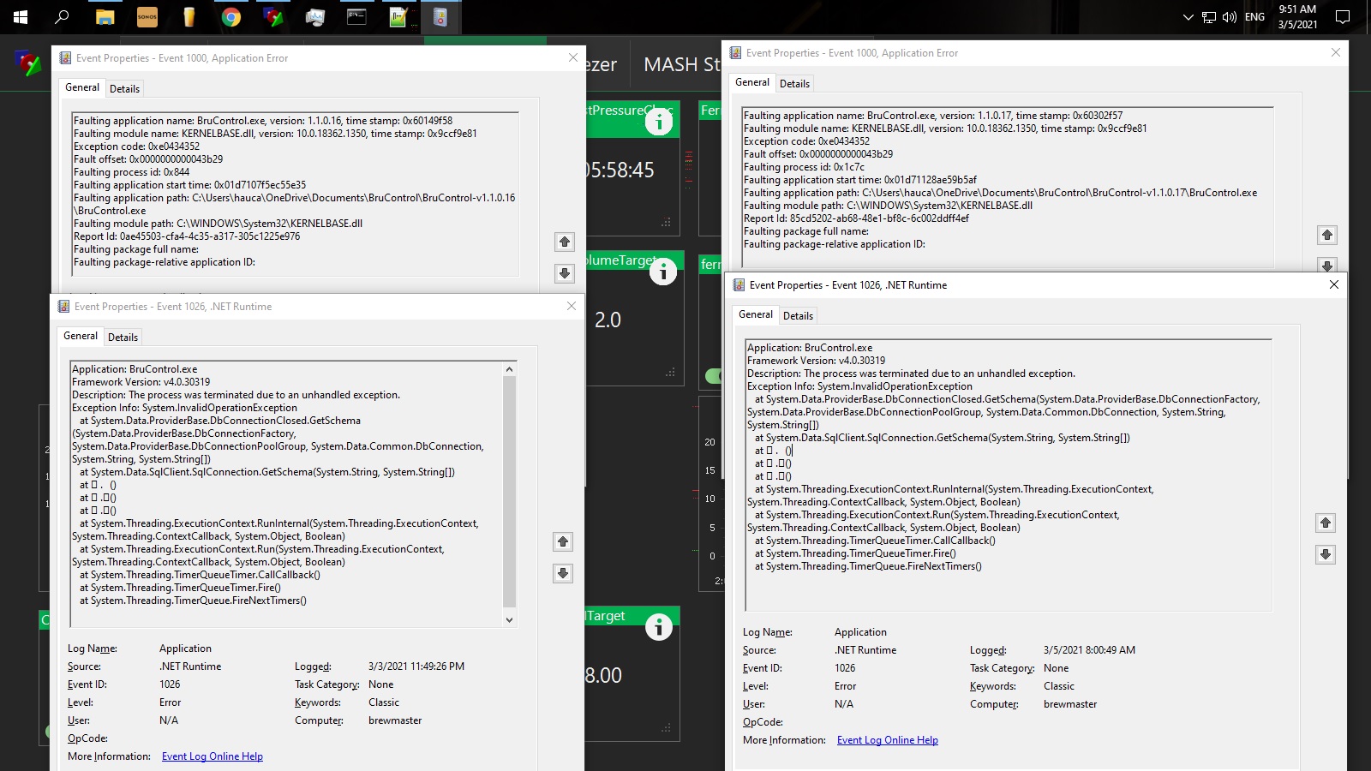Expand hidden system tray icons
The image size is (1371, 771).
(1188, 17)
